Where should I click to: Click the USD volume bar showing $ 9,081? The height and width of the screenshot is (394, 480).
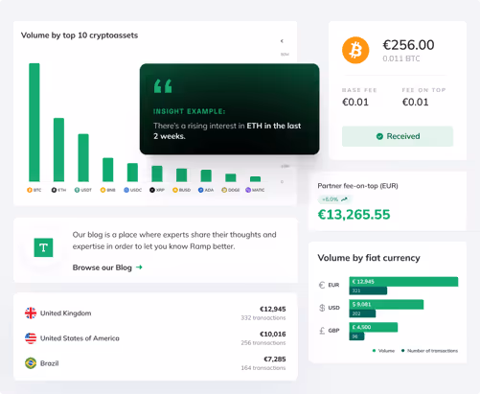[x=386, y=304]
